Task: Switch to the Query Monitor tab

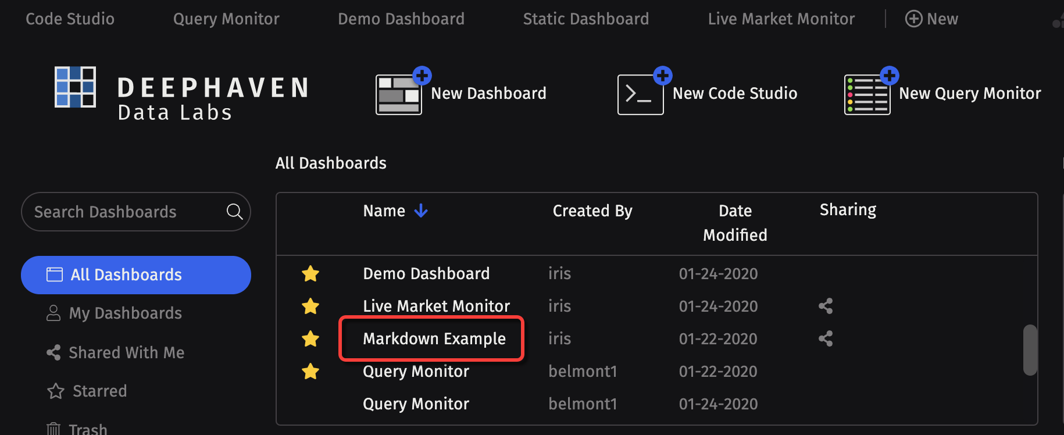Action: click(226, 19)
